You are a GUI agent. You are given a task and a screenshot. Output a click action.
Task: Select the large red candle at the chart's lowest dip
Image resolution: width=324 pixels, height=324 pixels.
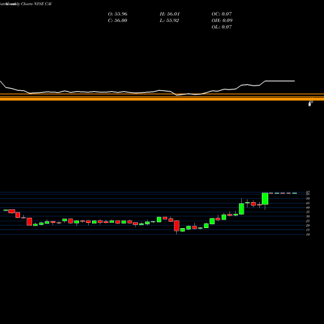pos(177,226)
